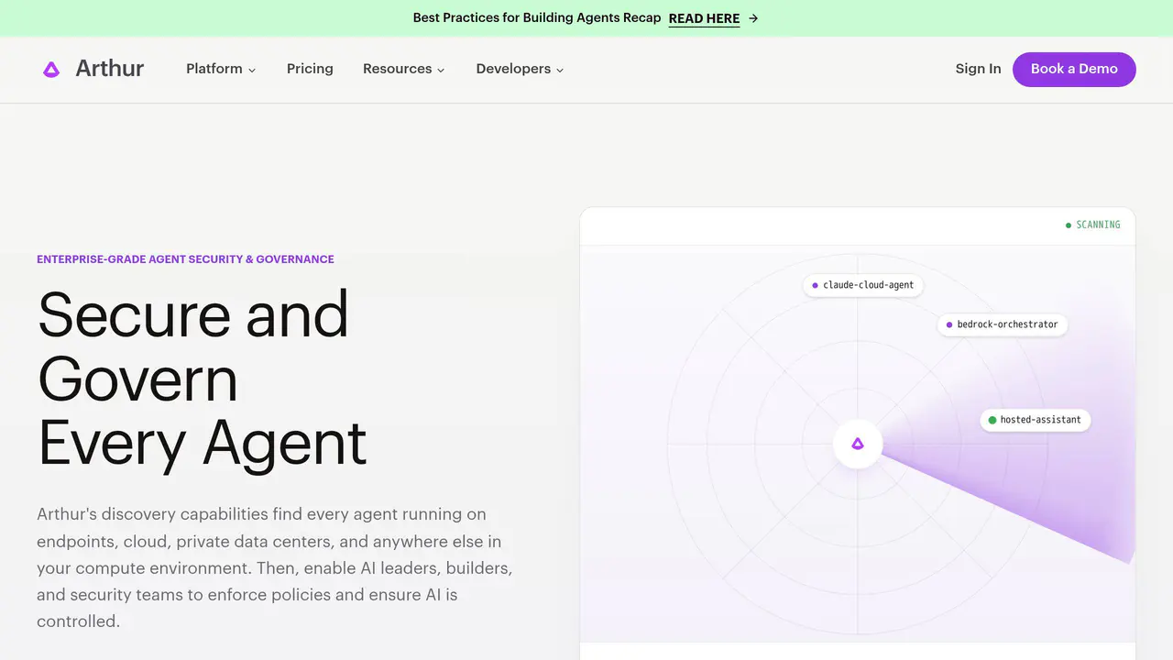Expand the Resources dropdown menu
Image resolution: width=1173 pixels, height=660 pixels.
point(404,69)
